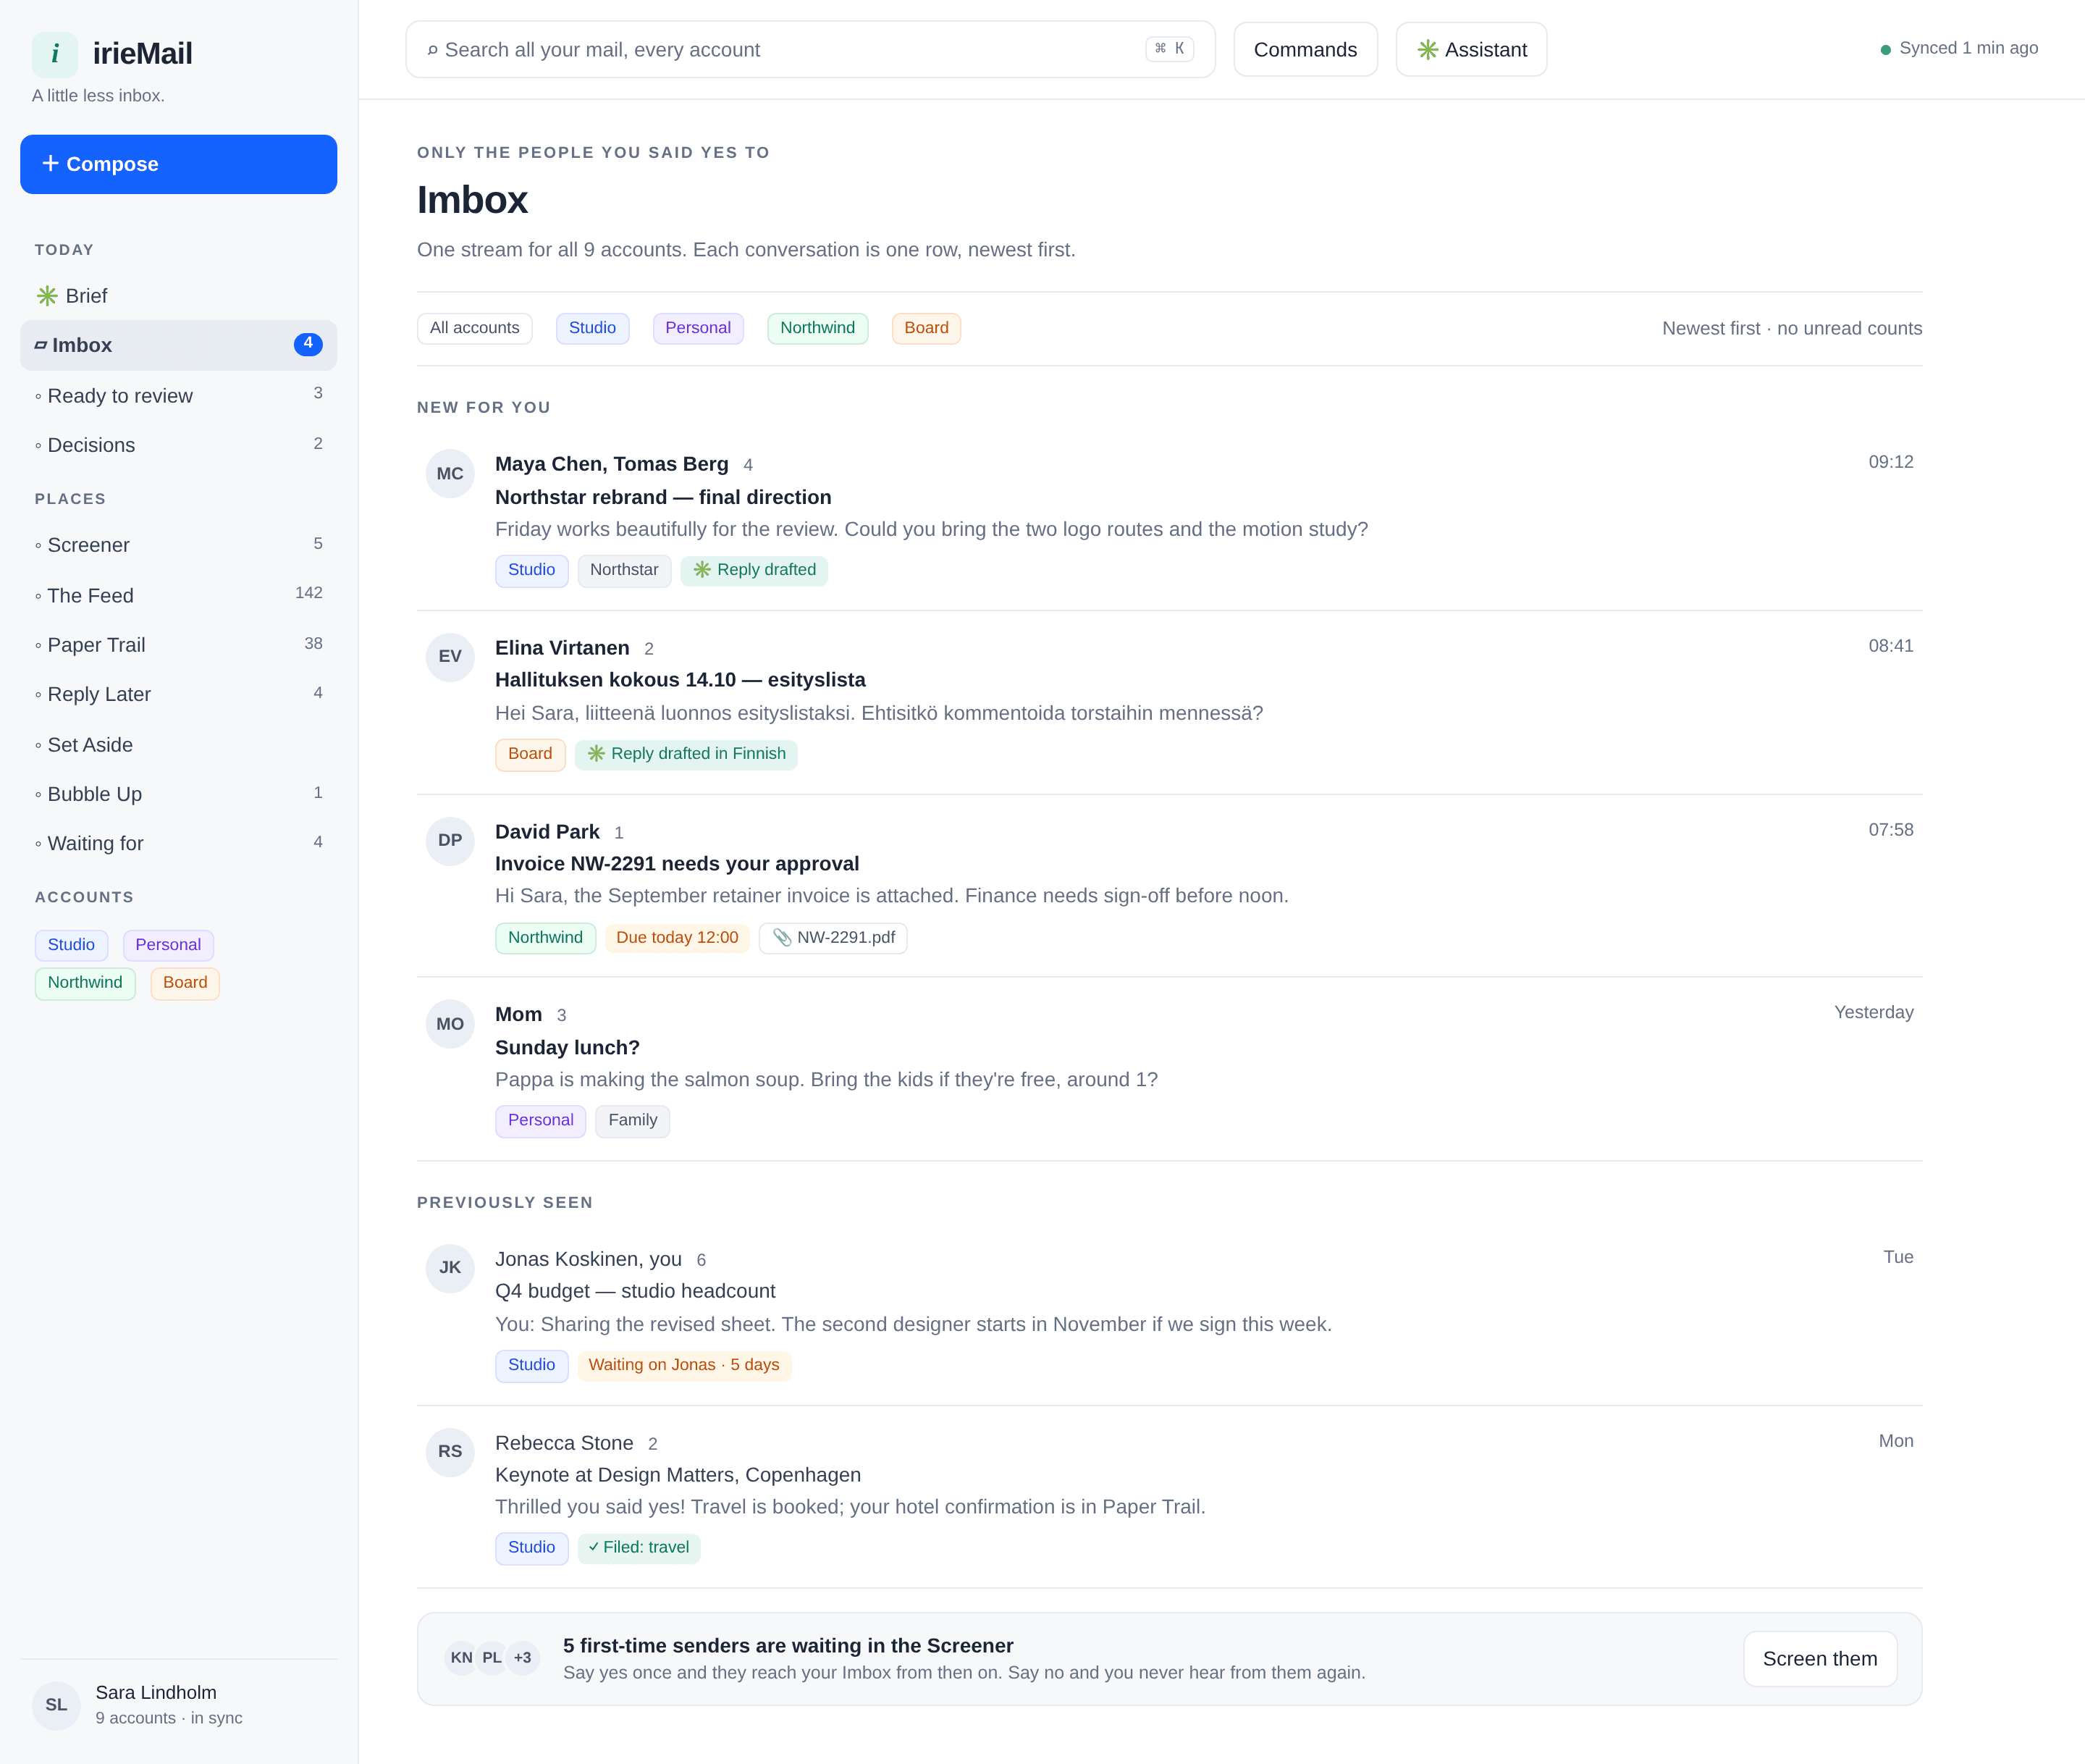The width and height of the screenshot is (2085, 1764).
Task: Click Waiting on Jonas · 5 days tag
Action: pos(683,1365)
